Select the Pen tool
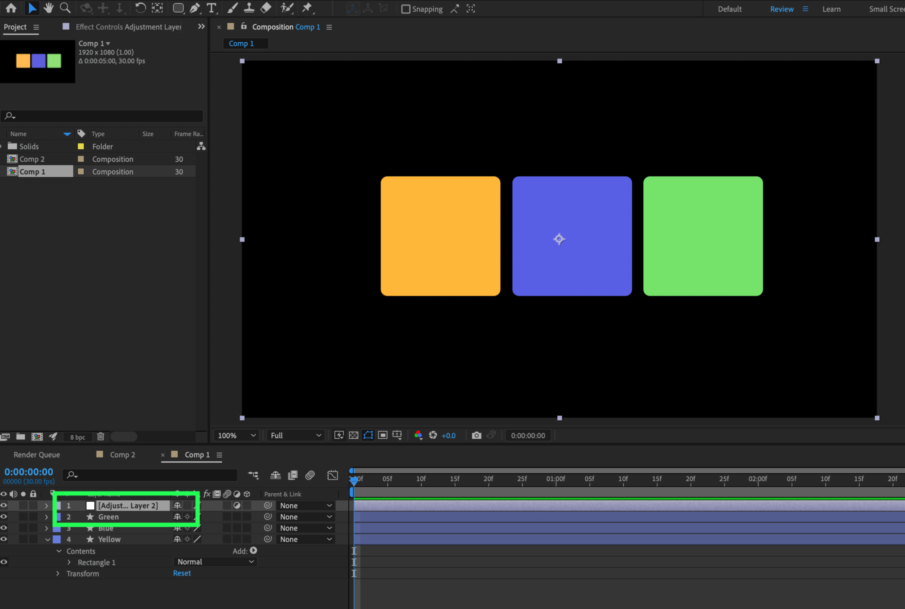Viewport: 905px width, 609px height. pyautogui.click(x=195, y=8)
